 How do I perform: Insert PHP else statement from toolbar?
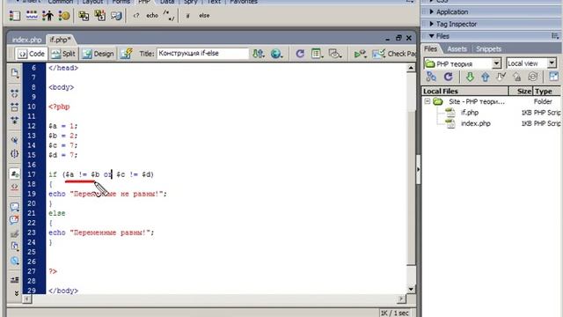point(204,16)
